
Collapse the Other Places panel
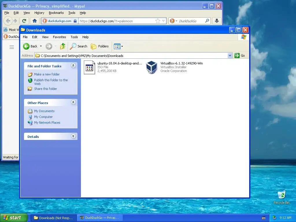[73, 102]
